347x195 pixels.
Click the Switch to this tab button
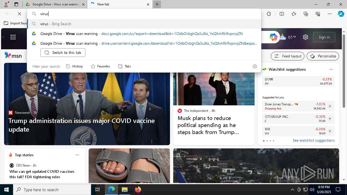[x=63, y=53]
